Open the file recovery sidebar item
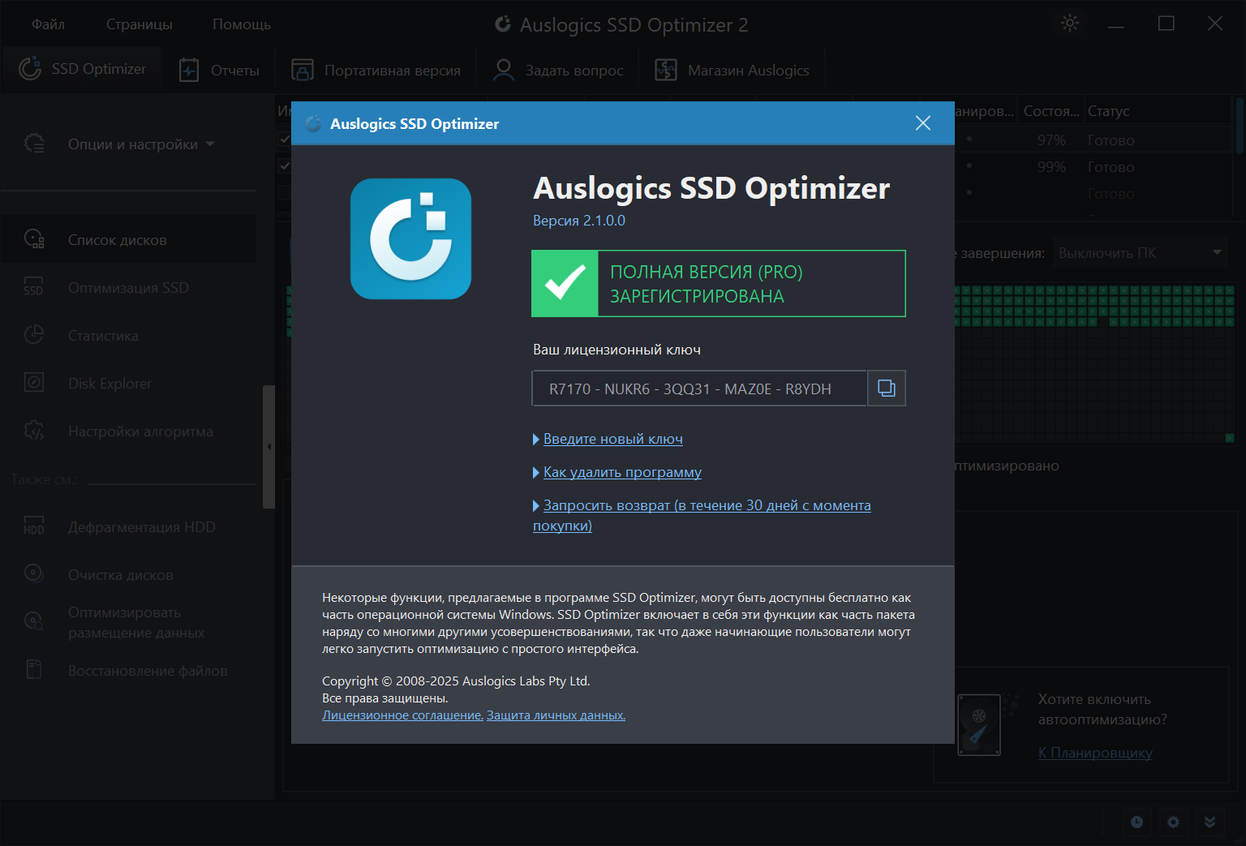The width and height of the screenshot is (1246, 846). point(147,671)
